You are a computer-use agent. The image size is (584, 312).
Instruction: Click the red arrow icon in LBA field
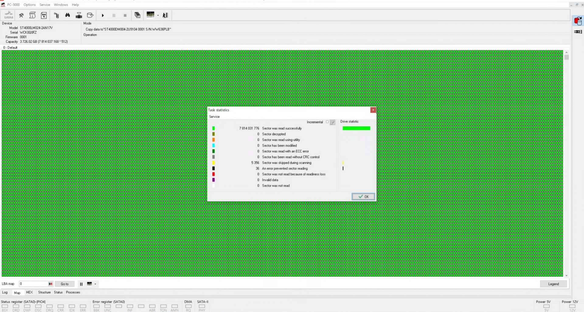click(x=50, y=284)
